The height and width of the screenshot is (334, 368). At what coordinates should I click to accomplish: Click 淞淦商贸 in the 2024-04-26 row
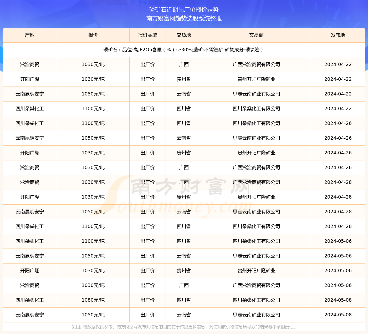[30, 168]
